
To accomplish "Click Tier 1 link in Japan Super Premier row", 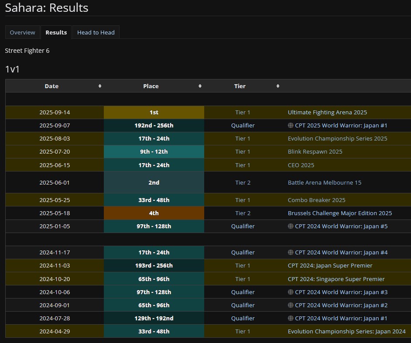I will pos(243,265).
